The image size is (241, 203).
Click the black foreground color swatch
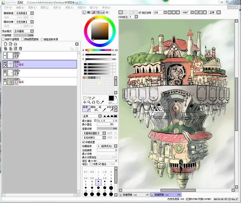coord(111,98)
